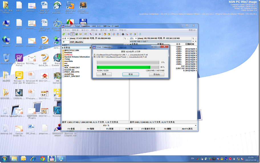Select the Edit1 file on desktop
This screenshot has height=163, width=260.
tap(19, 7)
